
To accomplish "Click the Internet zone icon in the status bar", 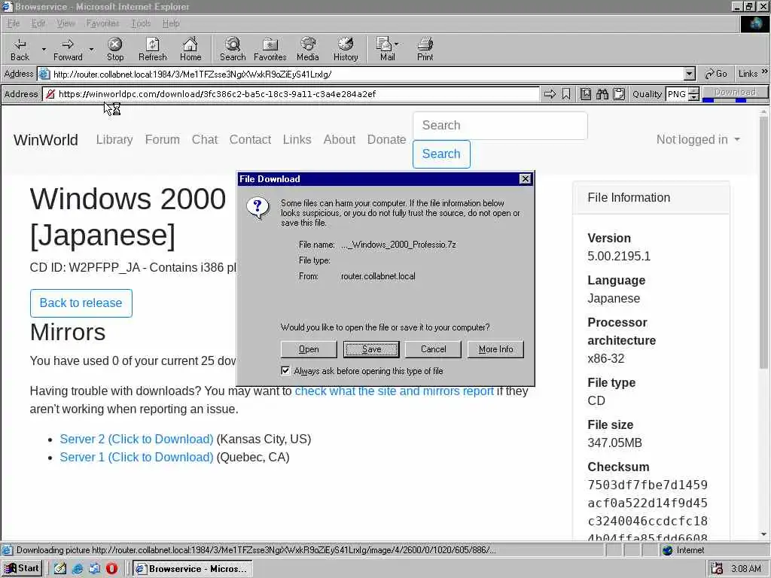I will 667,550.
